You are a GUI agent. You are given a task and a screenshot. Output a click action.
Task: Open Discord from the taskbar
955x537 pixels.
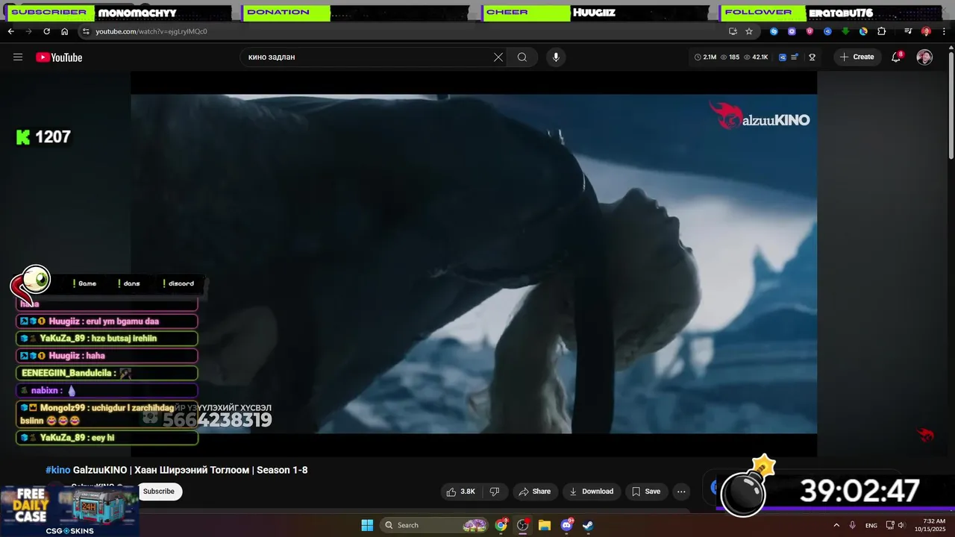coord(566,525)
